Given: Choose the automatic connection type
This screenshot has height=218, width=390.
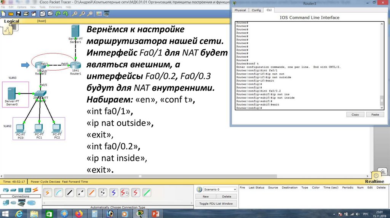Looking at the screenshot, I should [x=48, y=193].
